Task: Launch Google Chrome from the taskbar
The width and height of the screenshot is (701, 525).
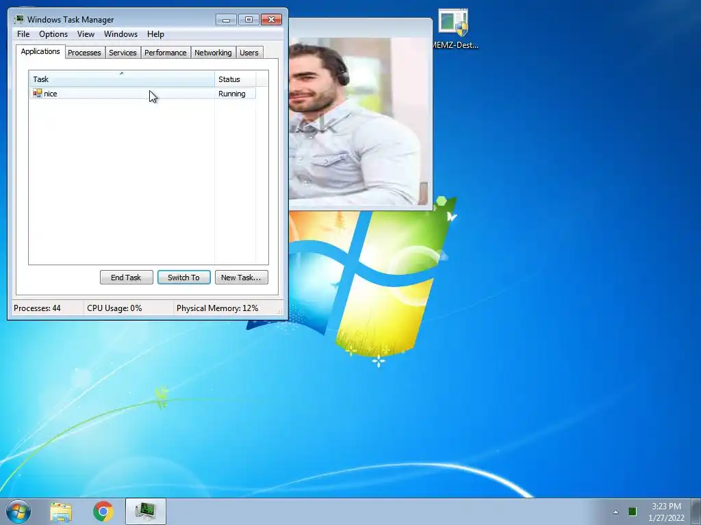Action: point(103,511)
